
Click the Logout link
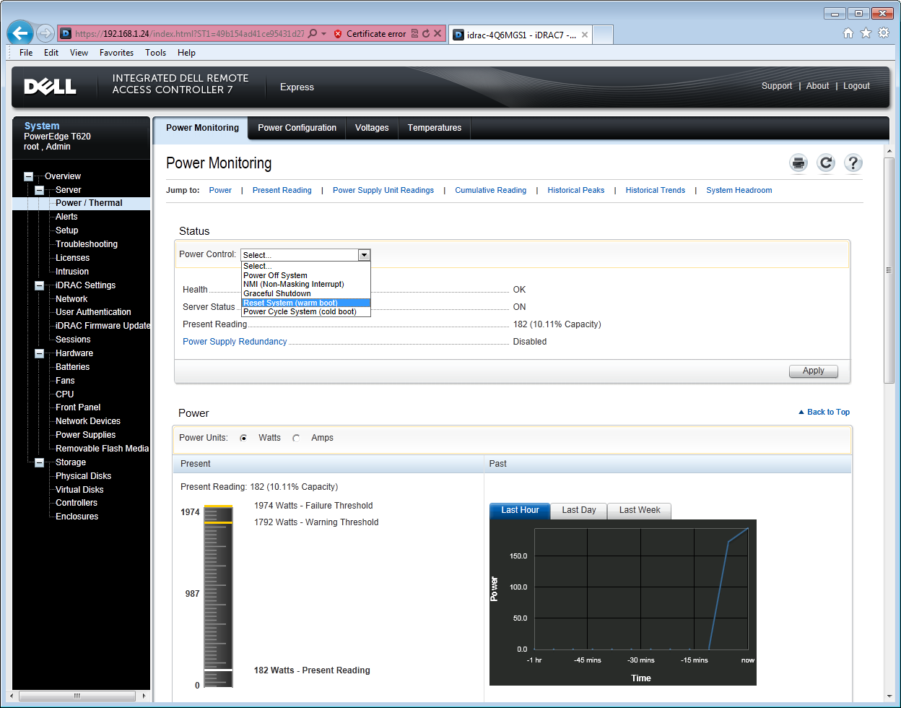point(856,86)
